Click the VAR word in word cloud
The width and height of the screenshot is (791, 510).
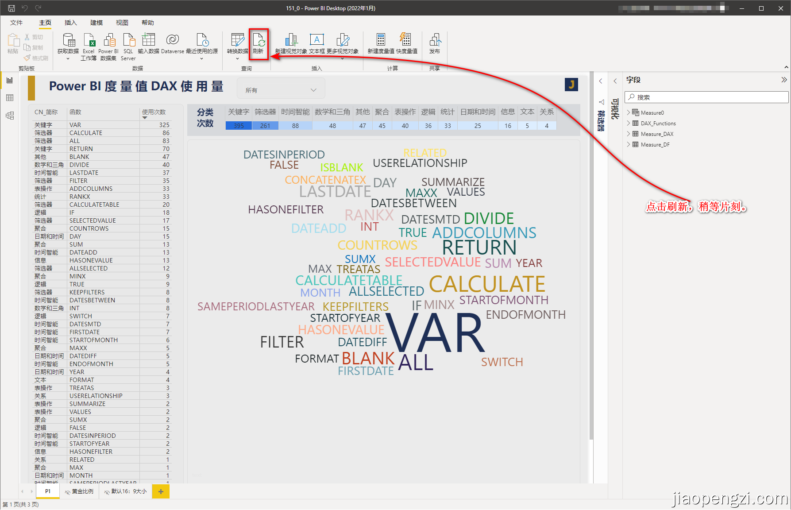pos(436,333)
